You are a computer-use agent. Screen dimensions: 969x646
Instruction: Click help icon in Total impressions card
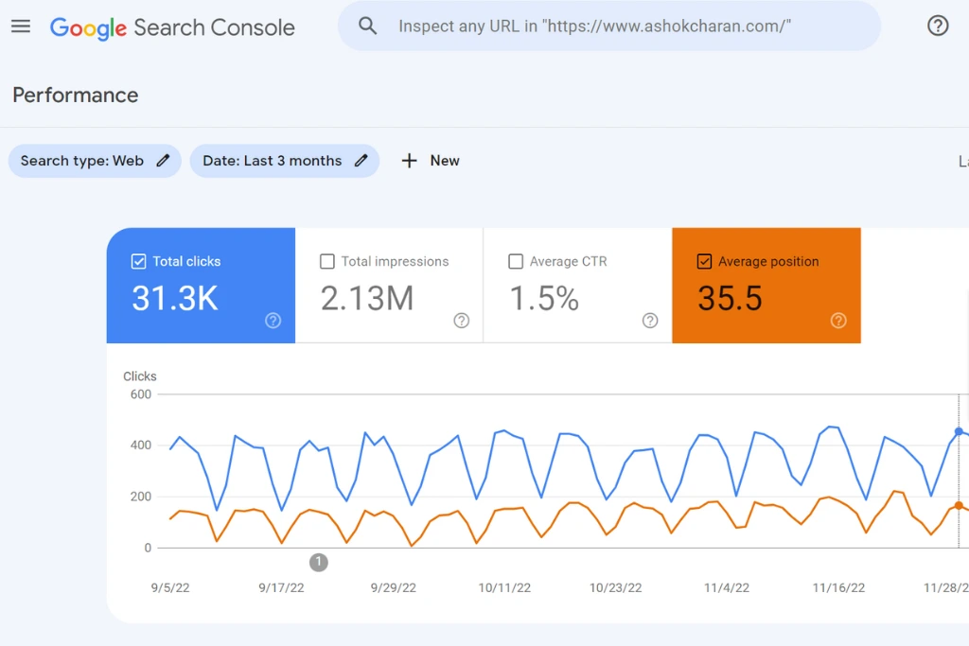coord(461,321)
